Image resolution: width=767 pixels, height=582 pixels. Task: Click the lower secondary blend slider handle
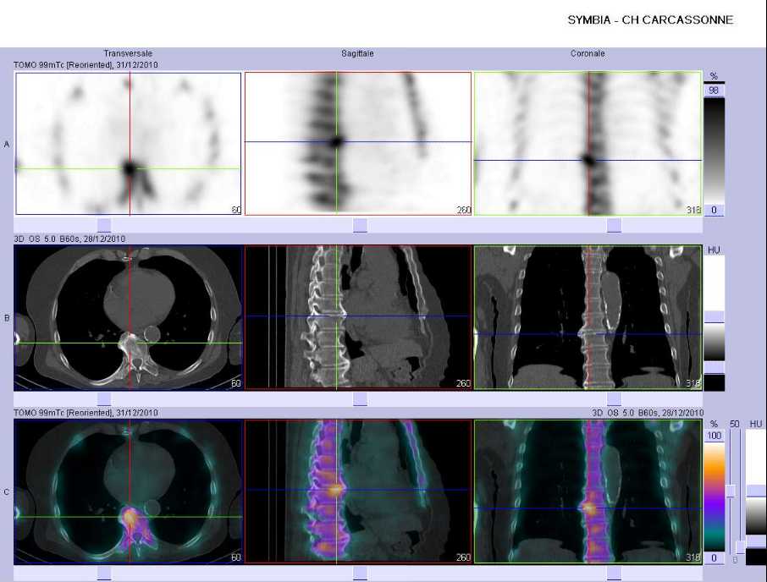[741, 547]
